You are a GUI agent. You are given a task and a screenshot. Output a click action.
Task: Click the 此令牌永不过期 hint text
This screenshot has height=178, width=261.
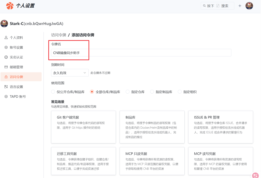coord(100,73)
